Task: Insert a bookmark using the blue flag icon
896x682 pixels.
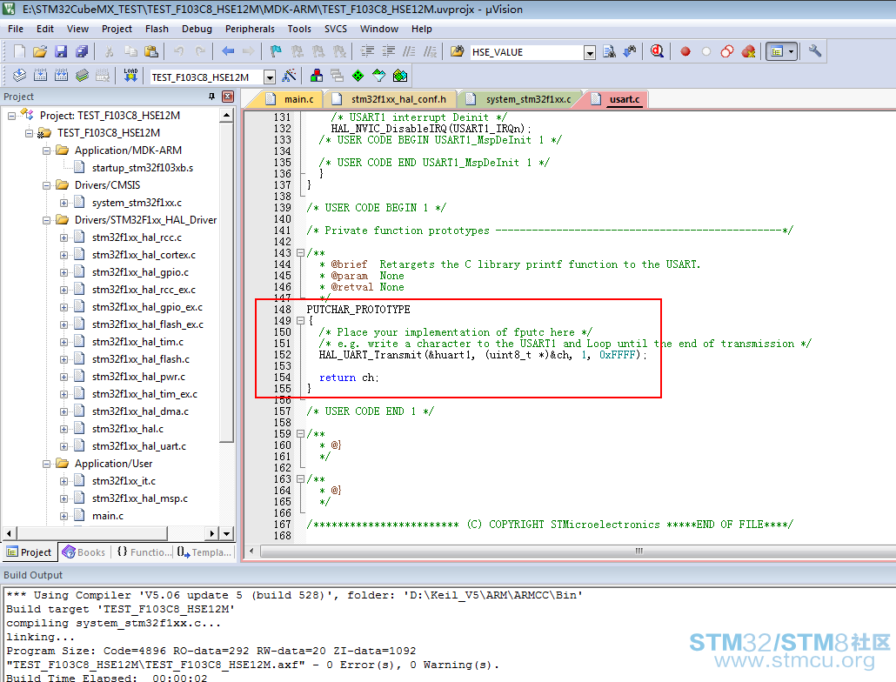Action: [x=276, y=51]
